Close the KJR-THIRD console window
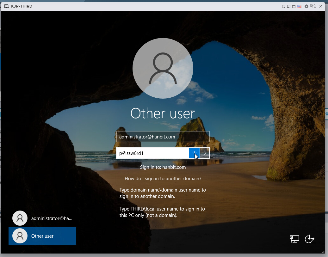The image size is (328, 257). tap(321, 7)
